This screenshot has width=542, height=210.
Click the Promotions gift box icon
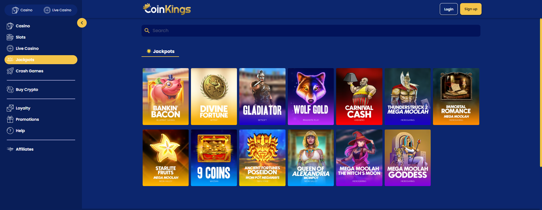pos(10,119)
